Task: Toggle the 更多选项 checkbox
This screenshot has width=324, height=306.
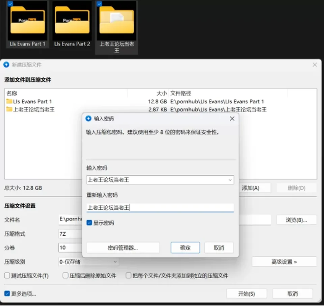Action: [x=7, y=294]
